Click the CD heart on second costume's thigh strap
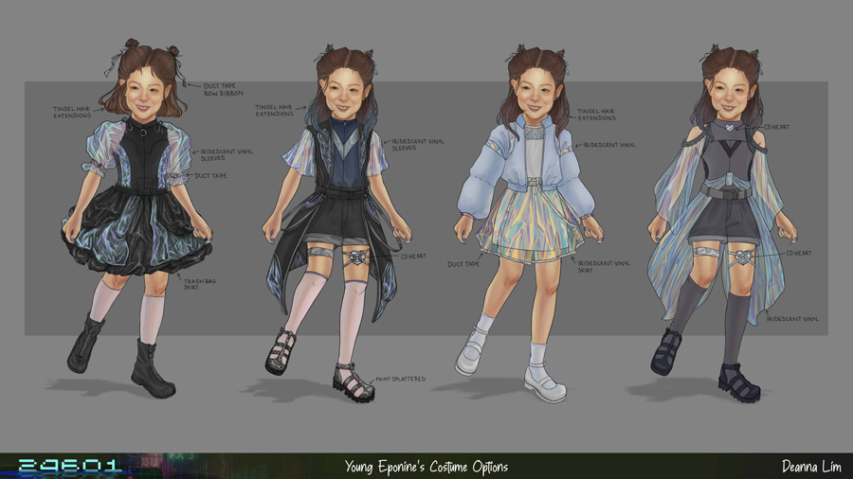The image size is (853, 479). (x=354, y=257)
